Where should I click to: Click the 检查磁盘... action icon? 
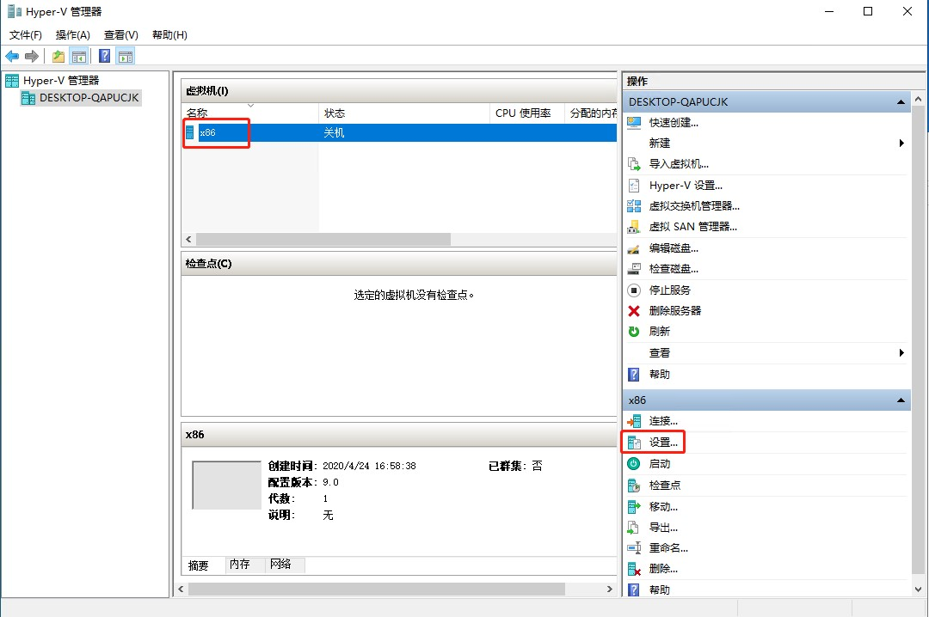[x=634, y=269]
